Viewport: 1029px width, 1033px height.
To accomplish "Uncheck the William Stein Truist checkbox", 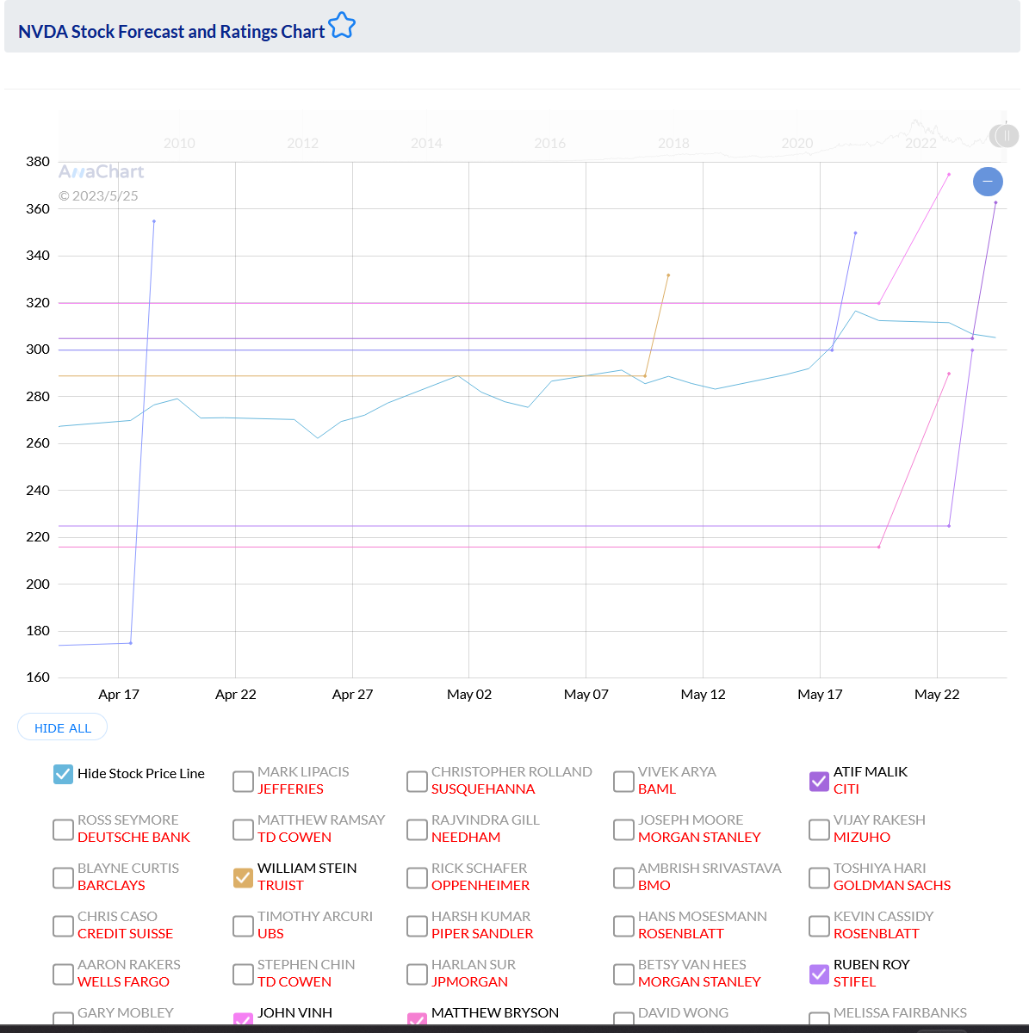I will point(243,877).
